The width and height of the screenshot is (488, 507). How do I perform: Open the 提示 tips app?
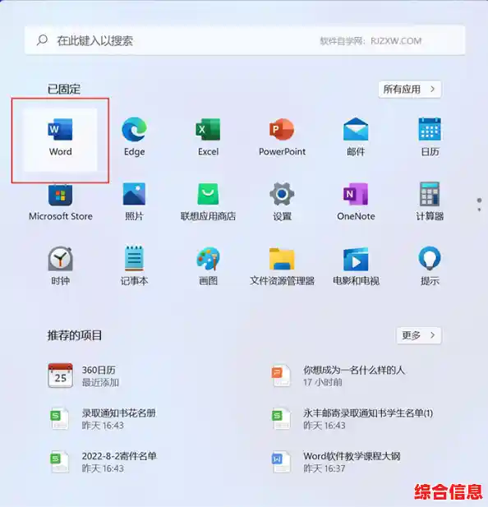430,266
